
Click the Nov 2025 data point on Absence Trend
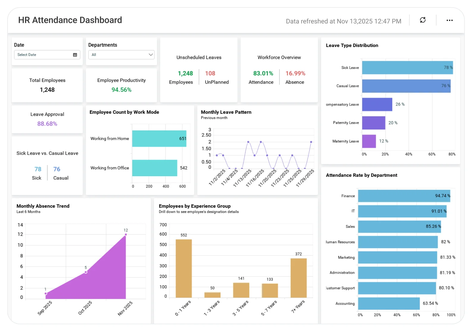tap(126, 234)
